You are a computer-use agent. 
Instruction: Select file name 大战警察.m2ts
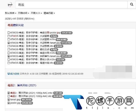33,39
